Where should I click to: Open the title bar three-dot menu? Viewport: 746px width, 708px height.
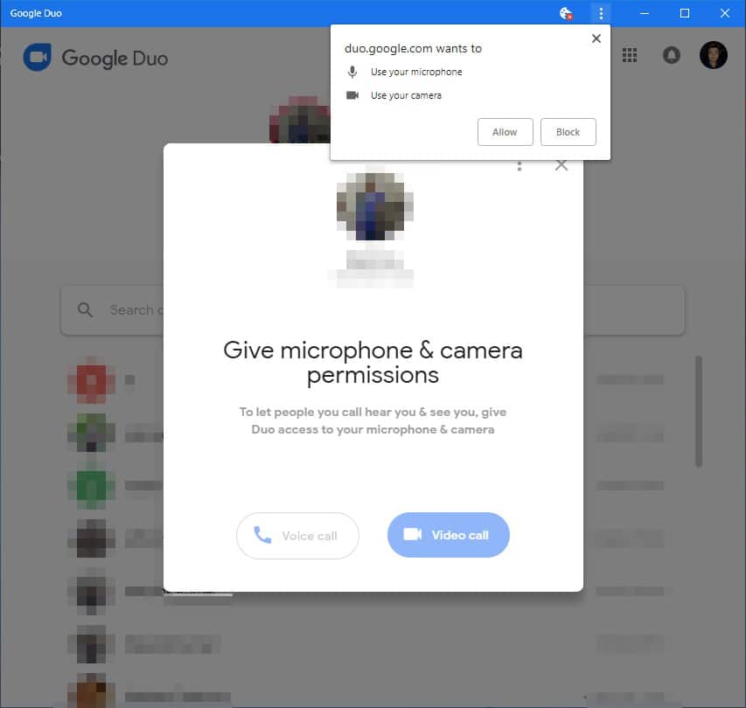[601, 13]
